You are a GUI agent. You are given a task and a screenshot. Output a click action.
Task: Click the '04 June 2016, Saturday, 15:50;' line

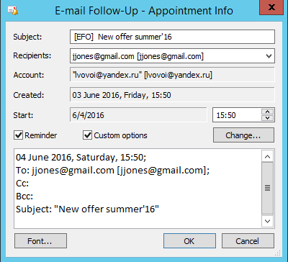(x=81, y=158)
